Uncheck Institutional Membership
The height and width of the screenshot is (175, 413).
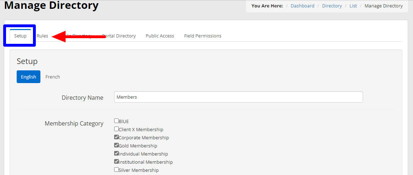tap(116, 162)
